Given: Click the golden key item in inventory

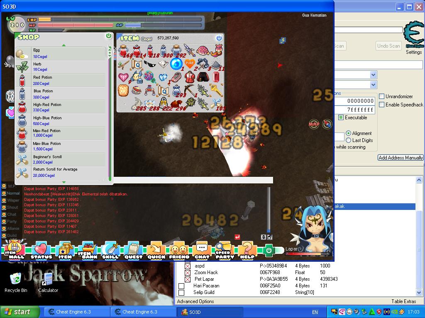Looking at the screenshot, I should click(x=216, y=90).
